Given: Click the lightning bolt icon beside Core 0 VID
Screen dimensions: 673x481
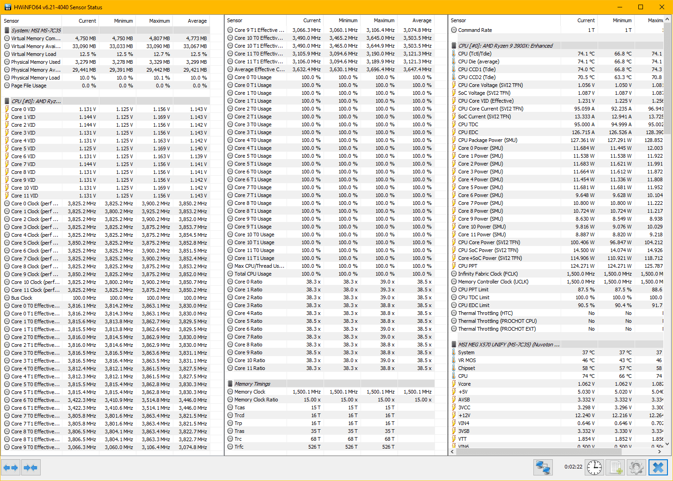Looking at the screenshot, I should click(7, 109).
